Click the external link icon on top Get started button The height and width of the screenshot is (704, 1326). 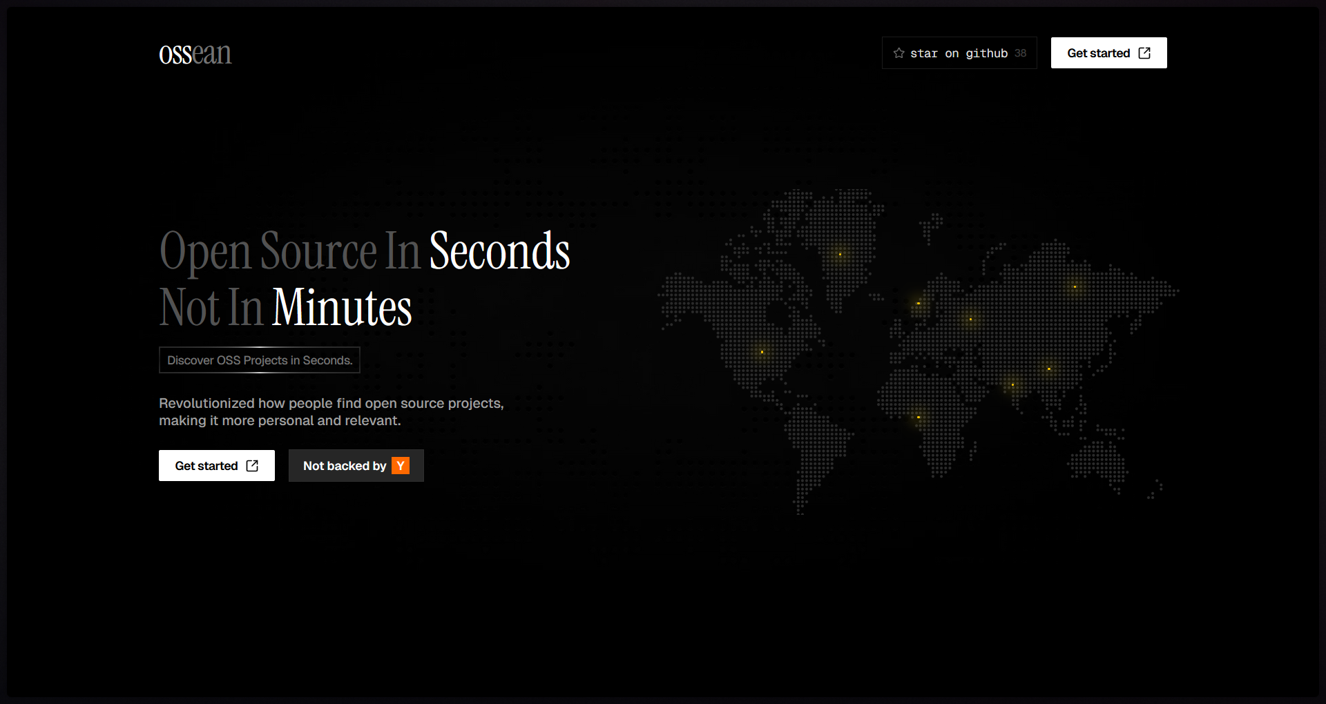coord(1145,52)
